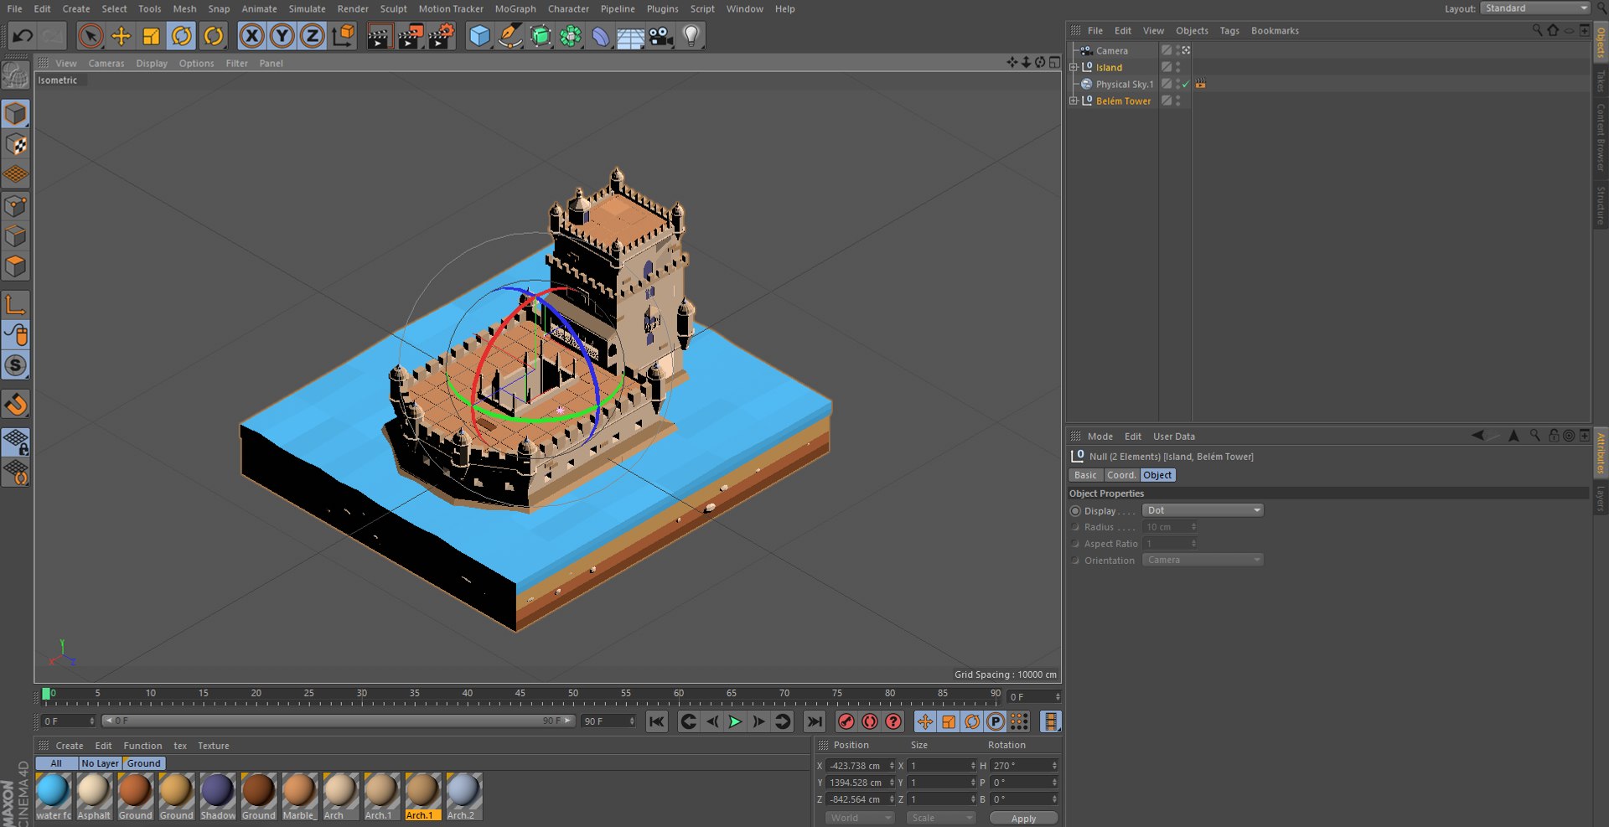Viewport: 1609px width, 827px height.
Task: Click the Autokeying red icon
Action: point(870,721)
